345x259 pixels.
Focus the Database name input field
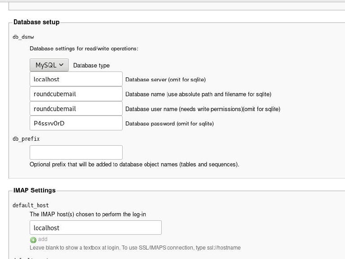click(x=76, y=94)
